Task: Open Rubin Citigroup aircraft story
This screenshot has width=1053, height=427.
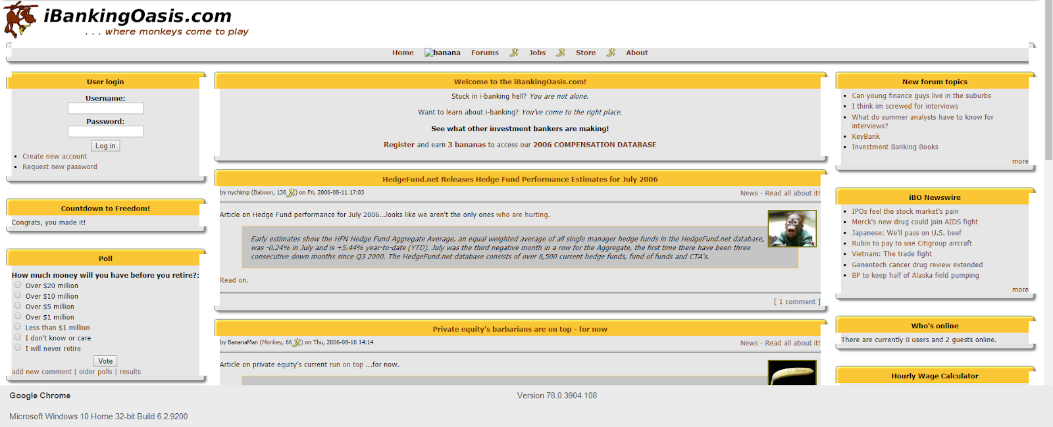Action: point(912,243)
